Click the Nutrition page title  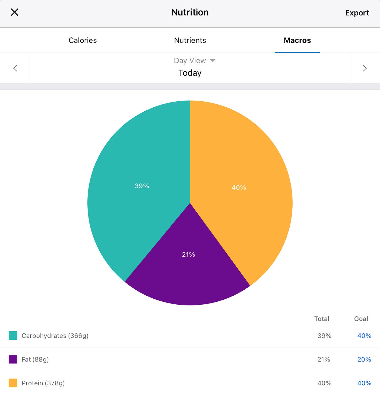point(190,12)
